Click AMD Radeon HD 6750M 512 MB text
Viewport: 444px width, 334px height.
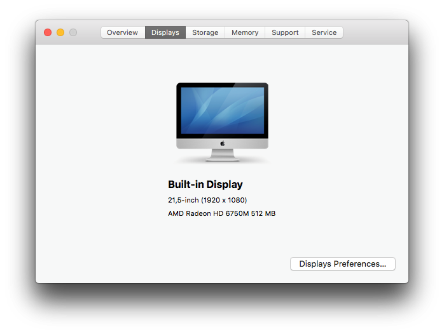pyautogui.click(x=222, y=213)
